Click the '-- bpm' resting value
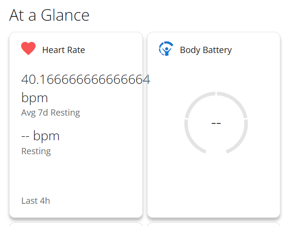This screenshot has height=226, width=288. point(40,136)
